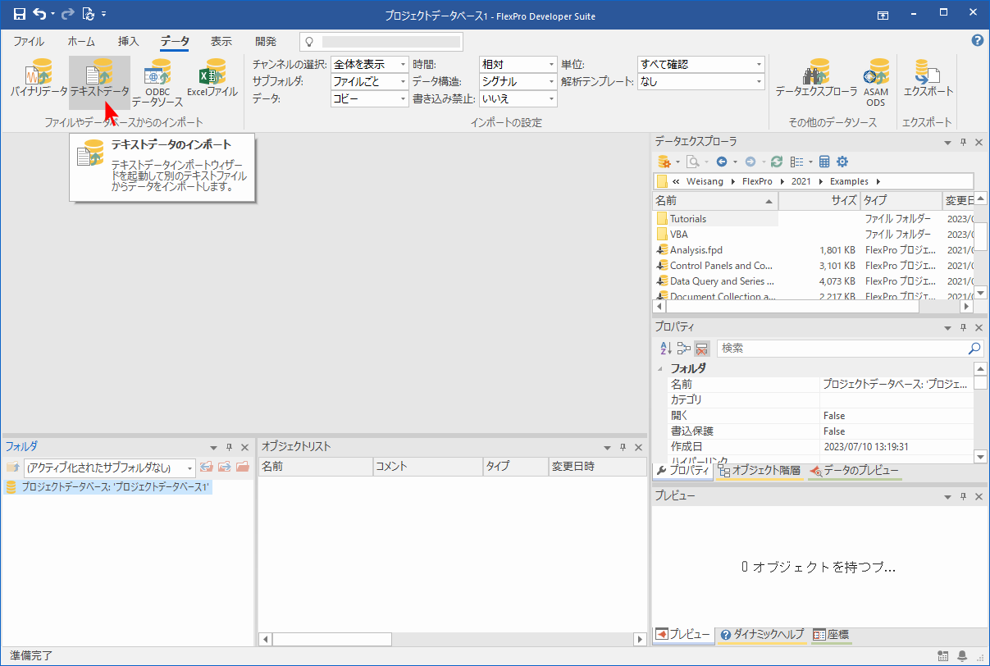
Task: Click the Undo arrow in title bar
Action: (39, 15)
